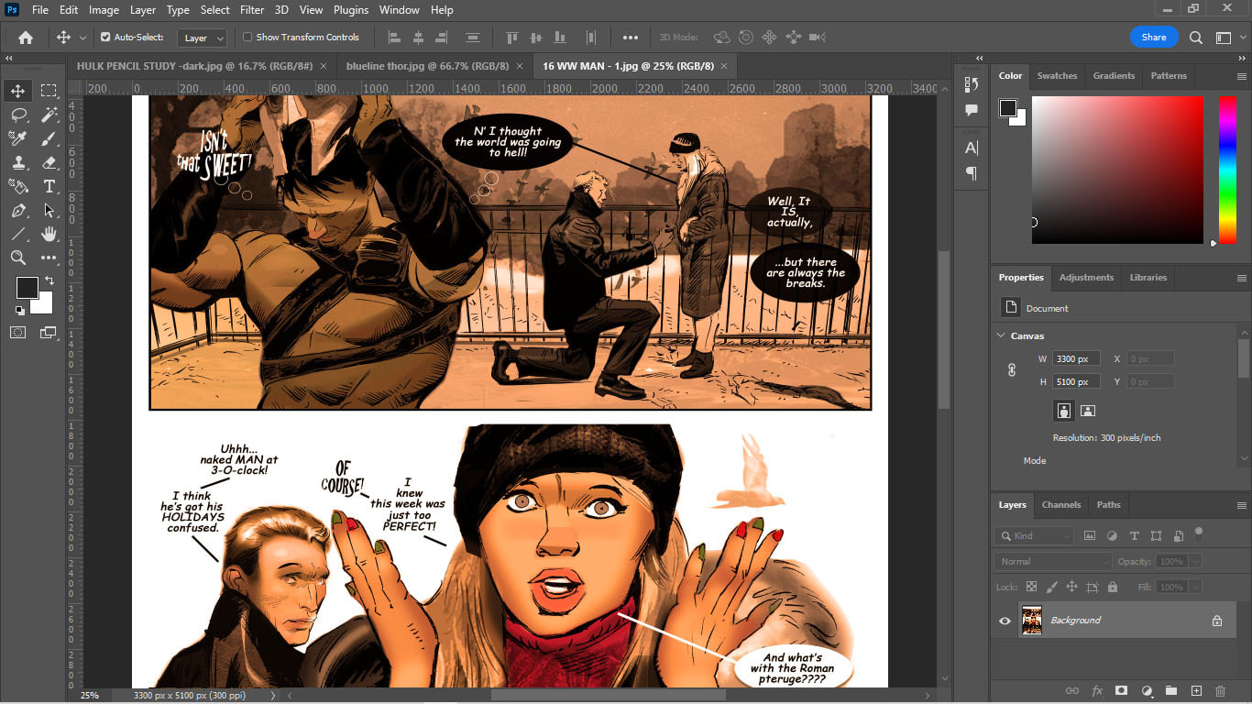Align top edges in options bar
Image resolution: width=1252 pixels, height=704 pixels.
[512, 38]
